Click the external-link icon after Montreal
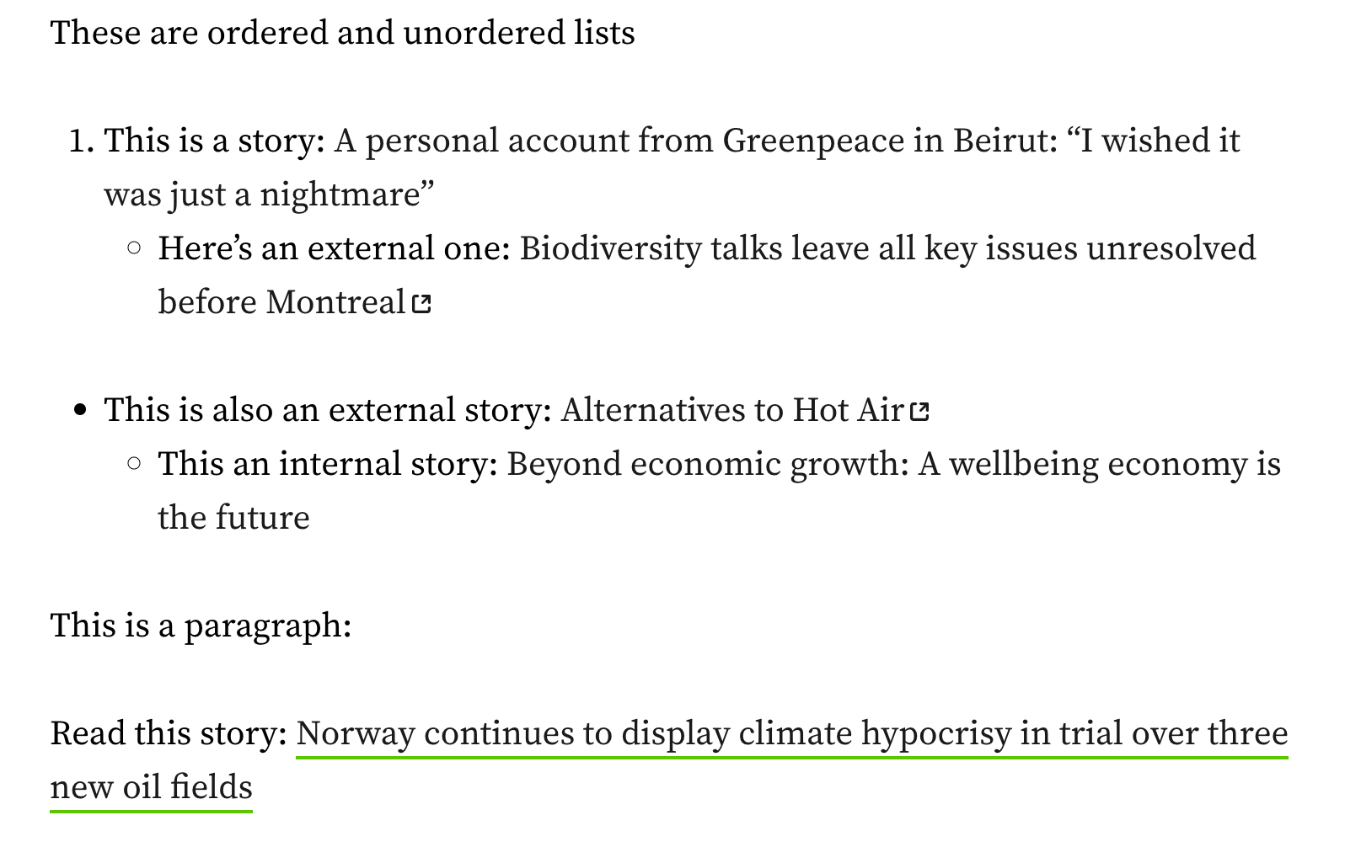The width and height of the screenshot is (1345, 847). (x=421, y=303)
